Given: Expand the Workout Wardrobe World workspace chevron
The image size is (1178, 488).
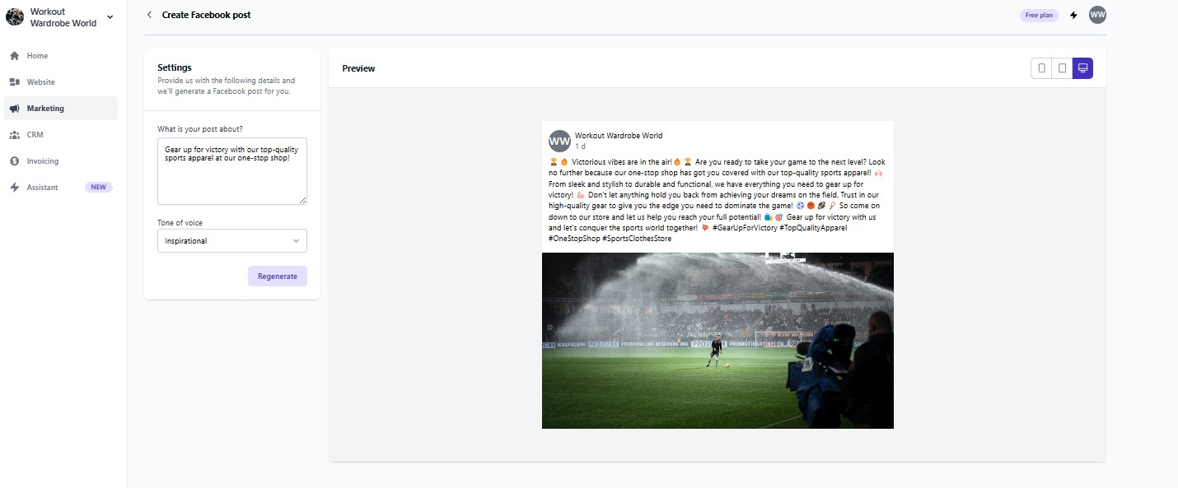Looking at the screenshot, I should pos(110,17).
